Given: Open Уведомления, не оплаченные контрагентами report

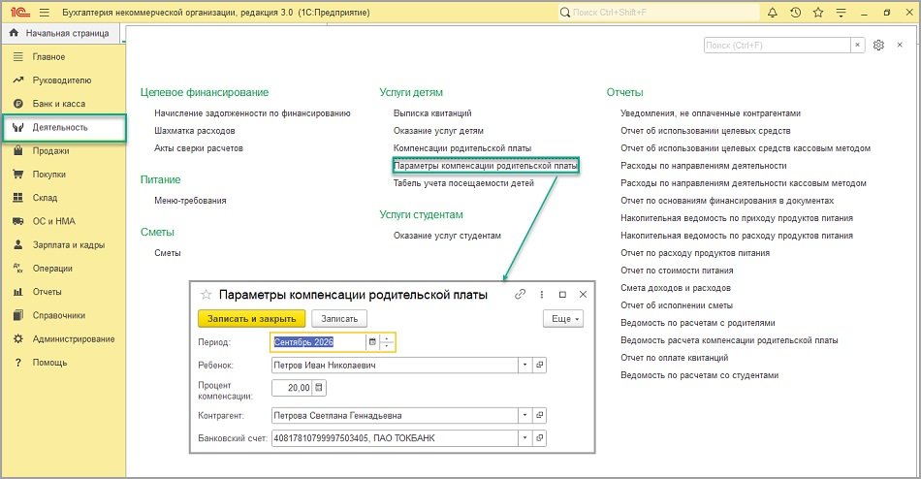Looking at the screenshot, I should click(x=710, y=113).
